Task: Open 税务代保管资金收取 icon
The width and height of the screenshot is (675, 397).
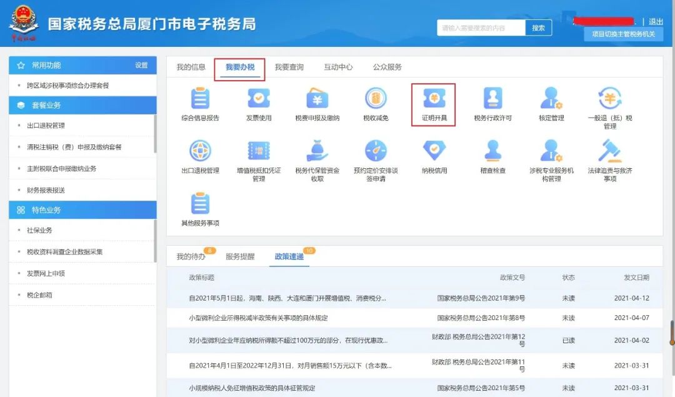Action: point(317,151)
